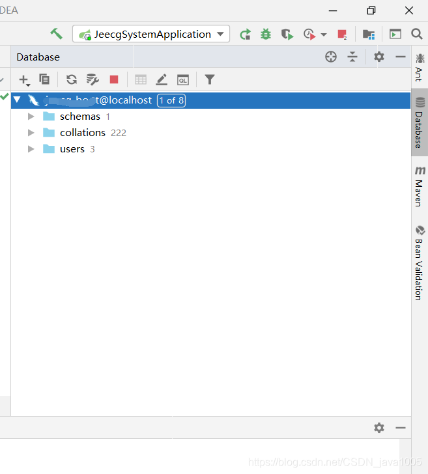Open the lower panel settings gear
This screenshot has width=428, height=474.
click(x=379, y=428)
